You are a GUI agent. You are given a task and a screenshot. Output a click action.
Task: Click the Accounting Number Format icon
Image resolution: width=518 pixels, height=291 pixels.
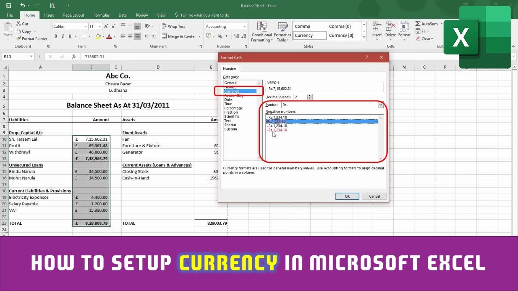[x=208, y=36]
